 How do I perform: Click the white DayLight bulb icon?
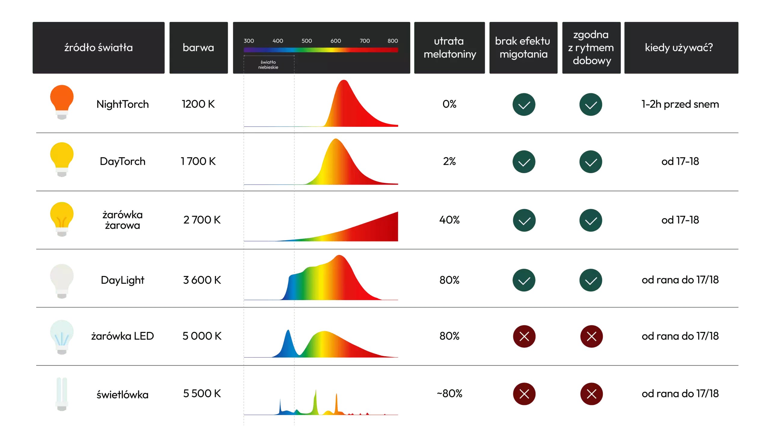coord(62,281)
